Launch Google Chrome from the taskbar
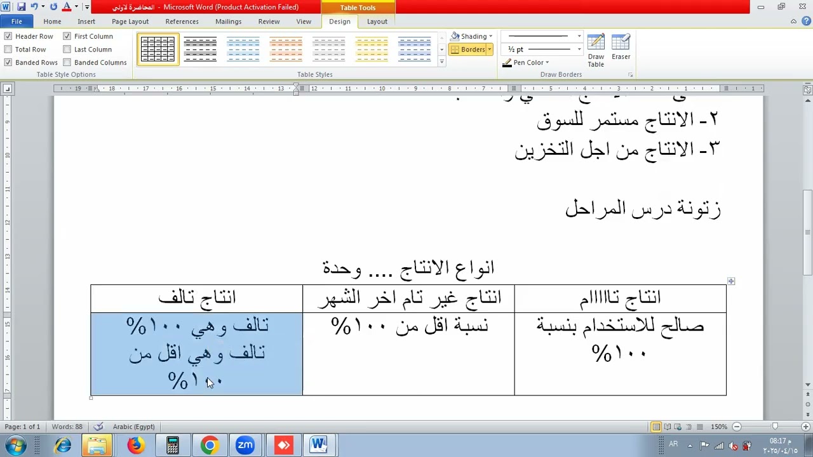The image size is (813, 457). click(x=210, y=446)
